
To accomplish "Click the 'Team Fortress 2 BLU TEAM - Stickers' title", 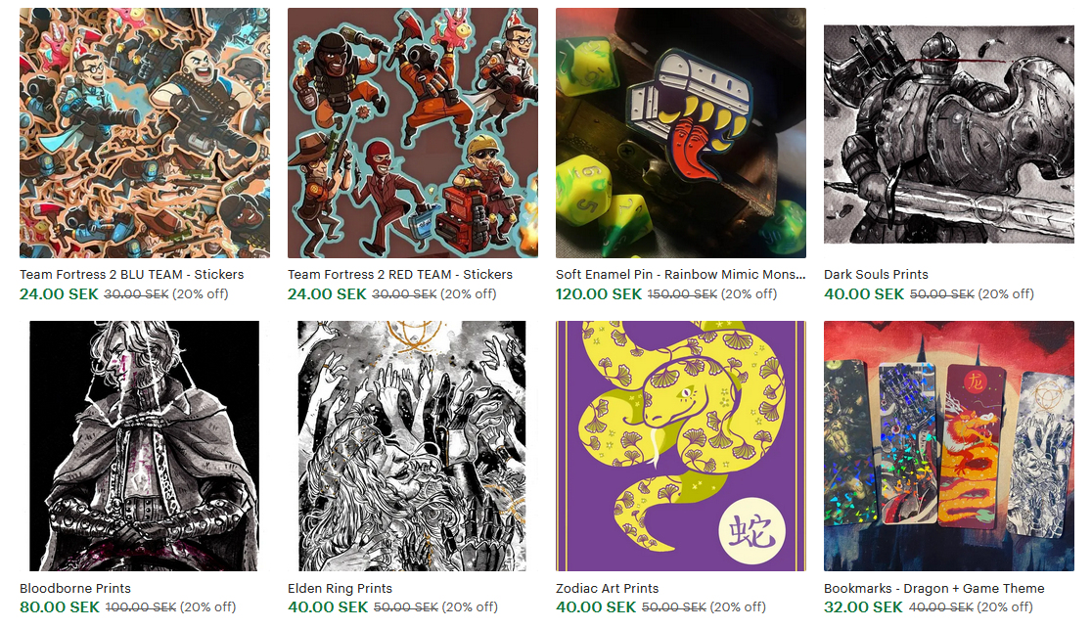I will (x=132, y=274).
